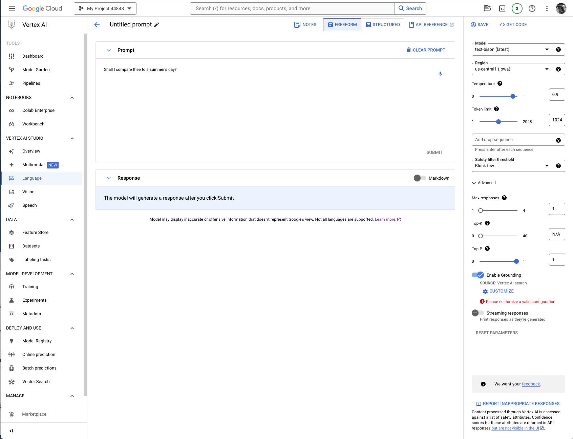This screenshot has width=573, height=439.
Task: Show help for Region field
Action: [558, 69]
